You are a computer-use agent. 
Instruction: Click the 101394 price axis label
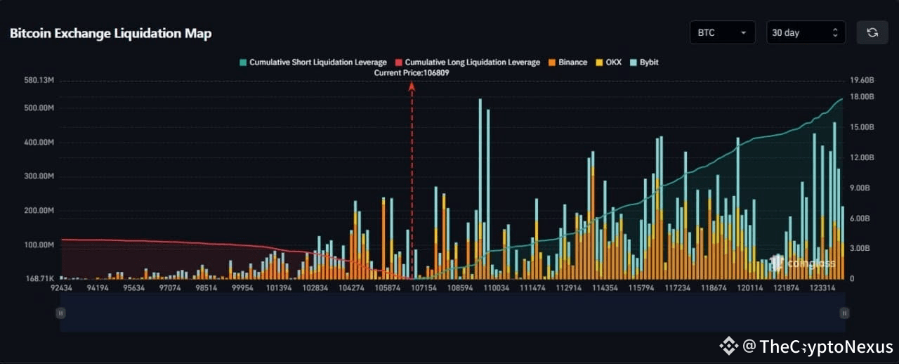click(279, 288)
